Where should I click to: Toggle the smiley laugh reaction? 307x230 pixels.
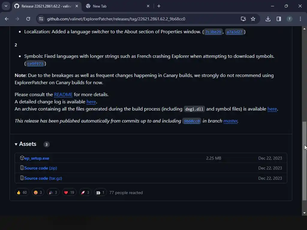tap(38, 193)
